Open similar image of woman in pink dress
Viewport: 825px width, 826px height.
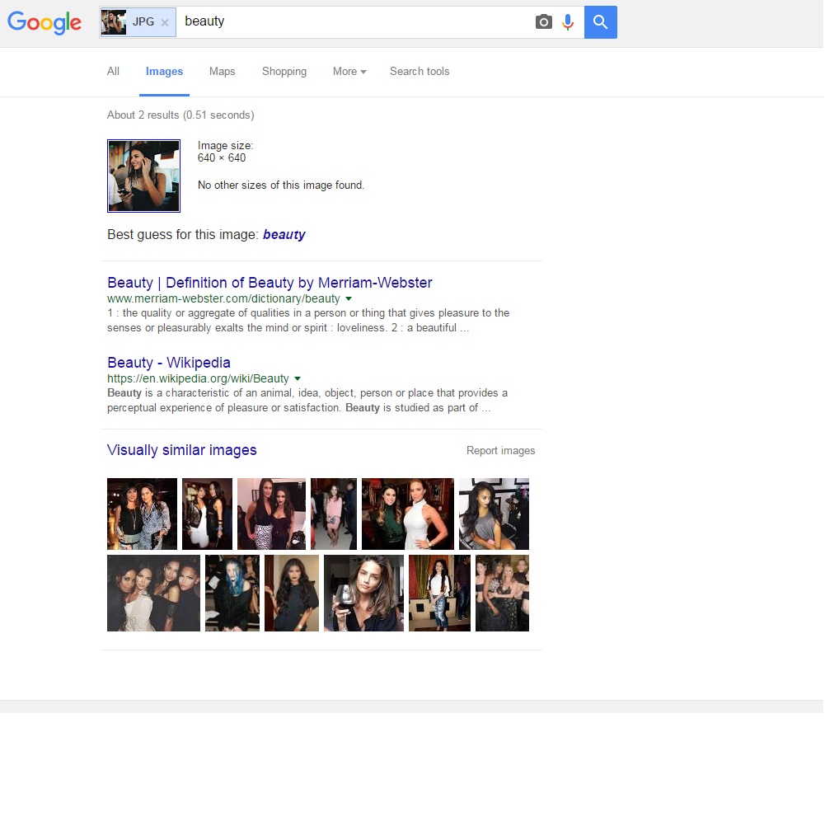pos(334,514)
